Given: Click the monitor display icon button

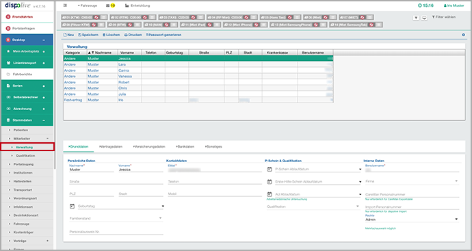Looking at the screenshot, I should pos(424,18).
